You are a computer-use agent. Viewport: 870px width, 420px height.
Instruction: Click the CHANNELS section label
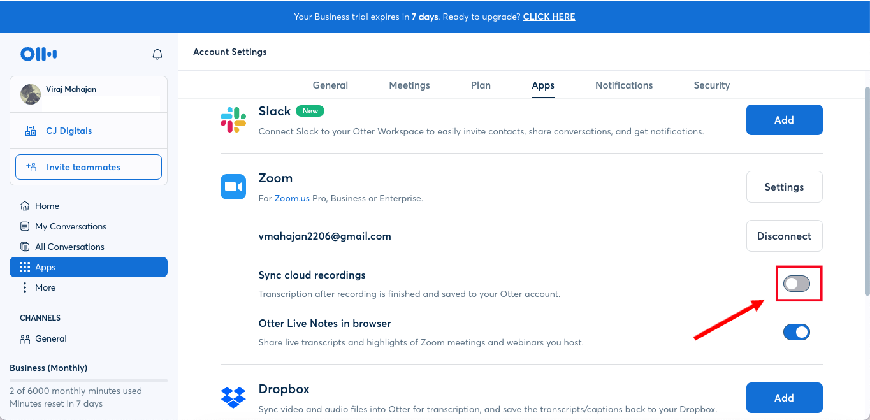coord(40,317)
